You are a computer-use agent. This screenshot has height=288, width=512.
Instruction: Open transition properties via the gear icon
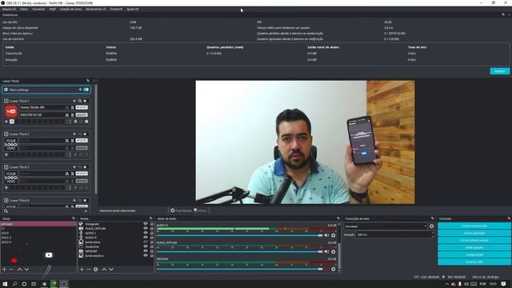[432, 226]
